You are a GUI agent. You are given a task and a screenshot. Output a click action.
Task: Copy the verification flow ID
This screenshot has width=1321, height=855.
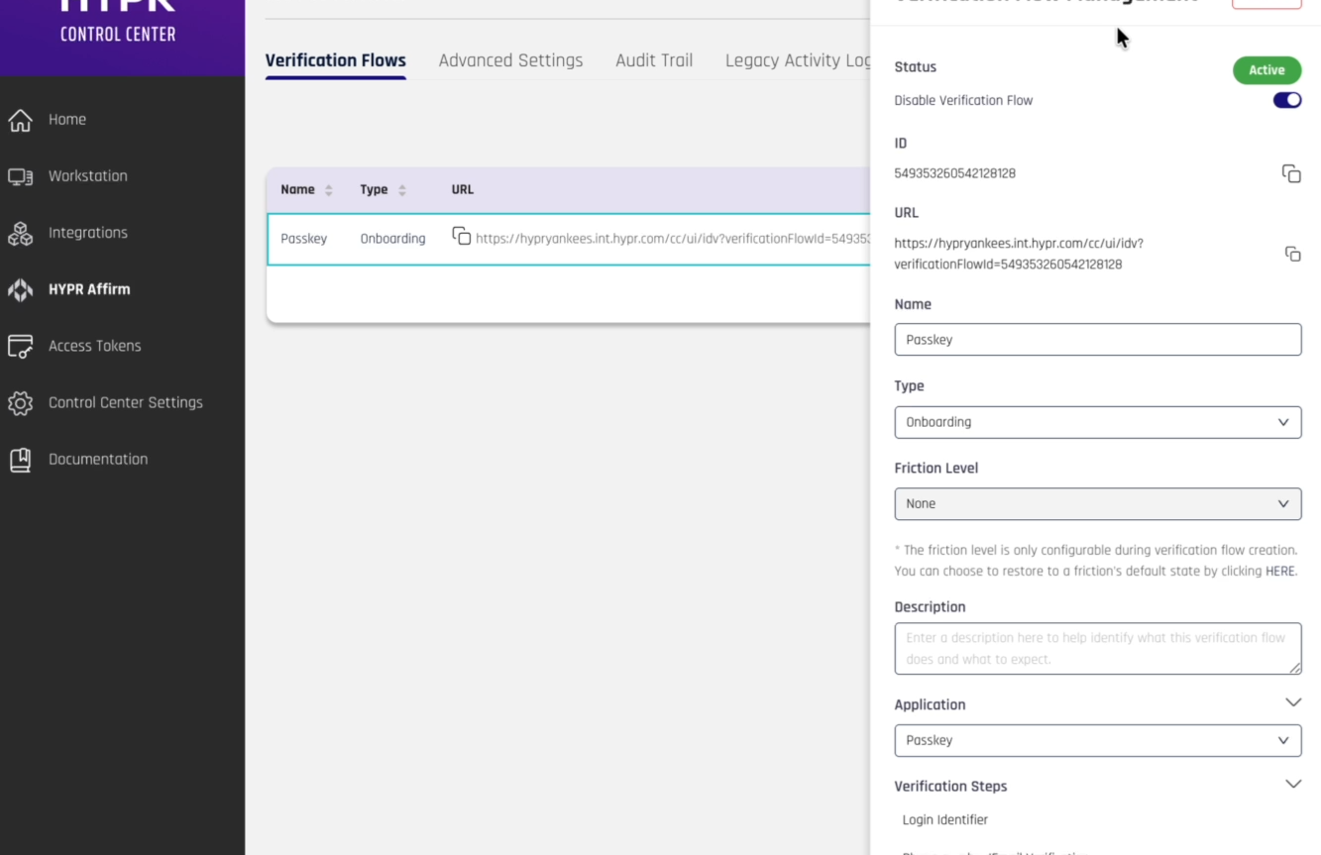click(x=1290, y=174)
